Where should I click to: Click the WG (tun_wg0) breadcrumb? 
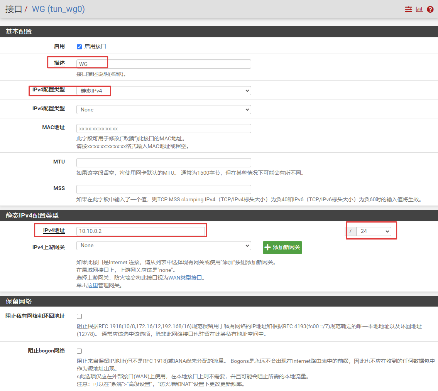(58, 9)
